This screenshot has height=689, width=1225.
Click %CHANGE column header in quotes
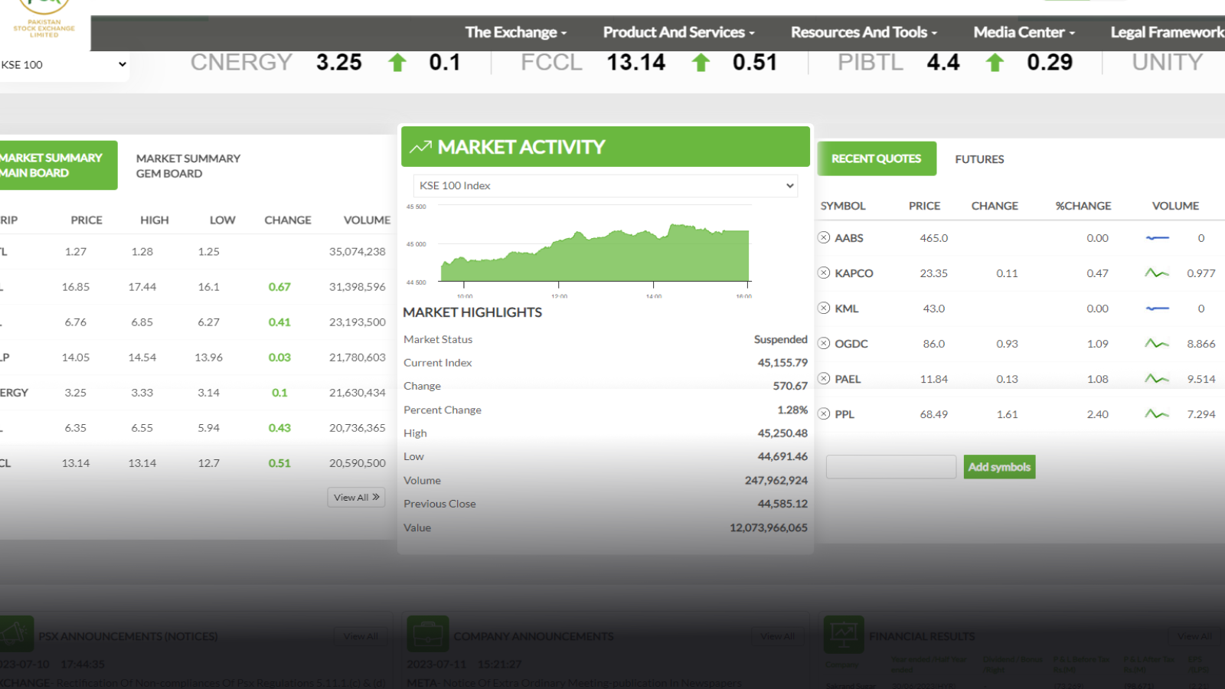tap(1083, 206)
